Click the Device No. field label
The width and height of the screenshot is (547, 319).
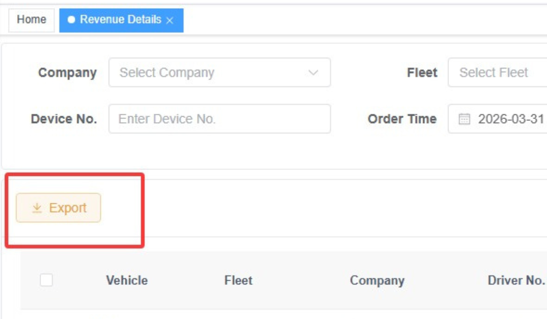(64, 119)
